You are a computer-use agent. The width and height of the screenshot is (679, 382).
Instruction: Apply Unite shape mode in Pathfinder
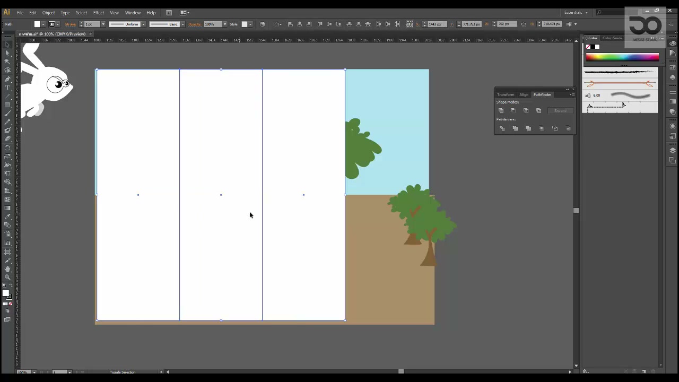coord(501,110)
